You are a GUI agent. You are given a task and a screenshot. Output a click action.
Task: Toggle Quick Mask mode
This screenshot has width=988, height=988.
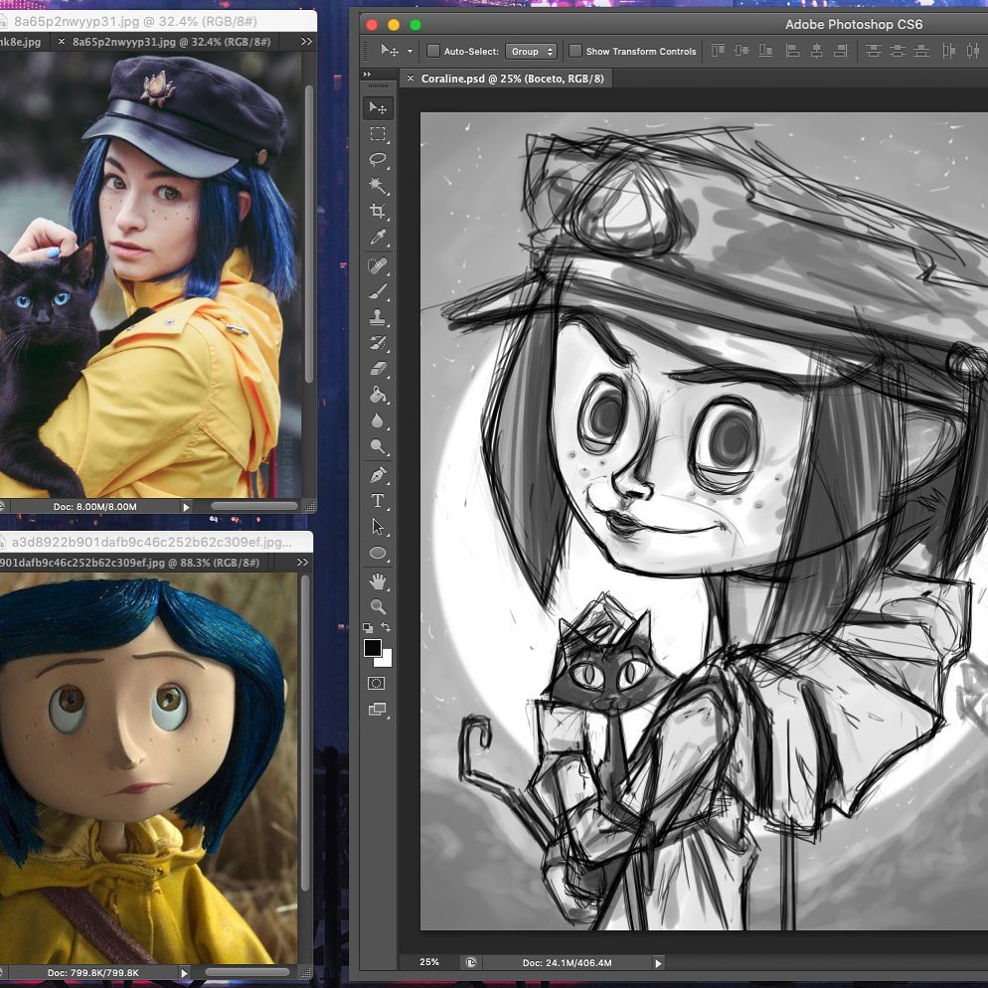tap(376, 683)
